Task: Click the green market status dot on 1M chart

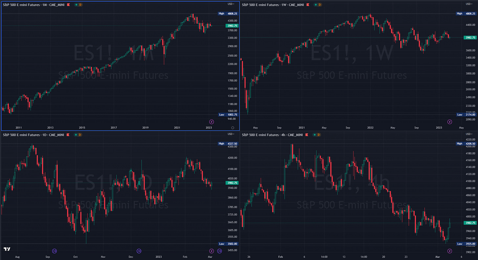Action: (76, 5)
